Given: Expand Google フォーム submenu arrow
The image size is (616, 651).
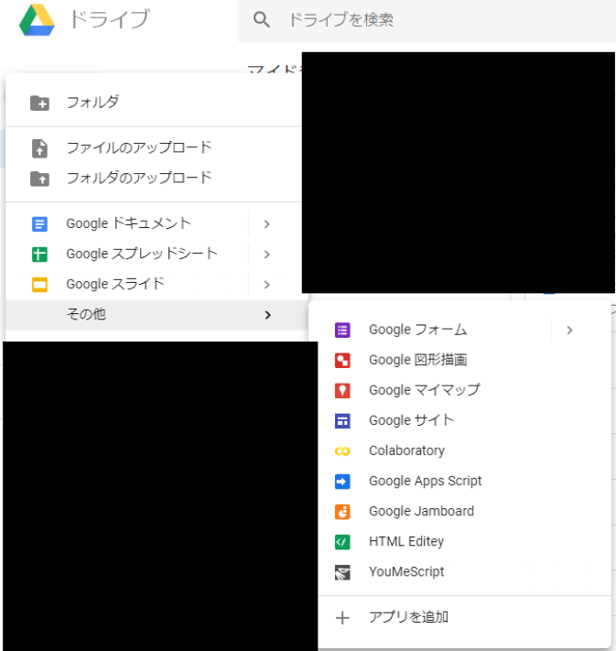Looking at the screenshot, I should 569,331.
